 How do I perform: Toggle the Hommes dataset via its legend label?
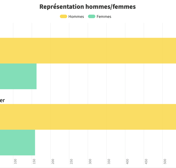pyautogui.click(x=76, y=16)
